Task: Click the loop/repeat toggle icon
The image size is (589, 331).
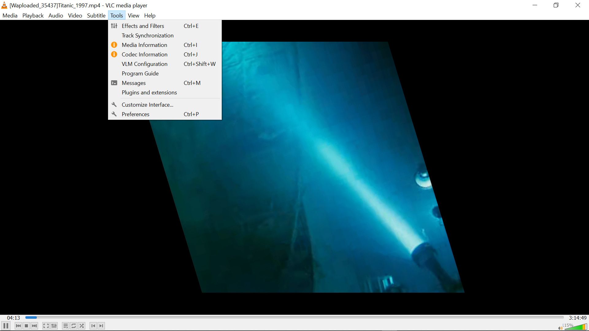Action: (73, 326)
